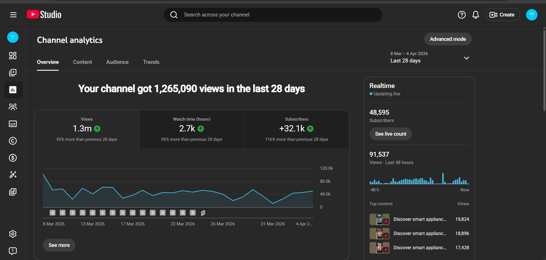Click the notifications bell icon
Viewport: 546px width, 260px height.
point(475,15)
